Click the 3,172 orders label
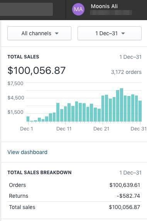The image size is (147, 221). (x=126, y=72)
